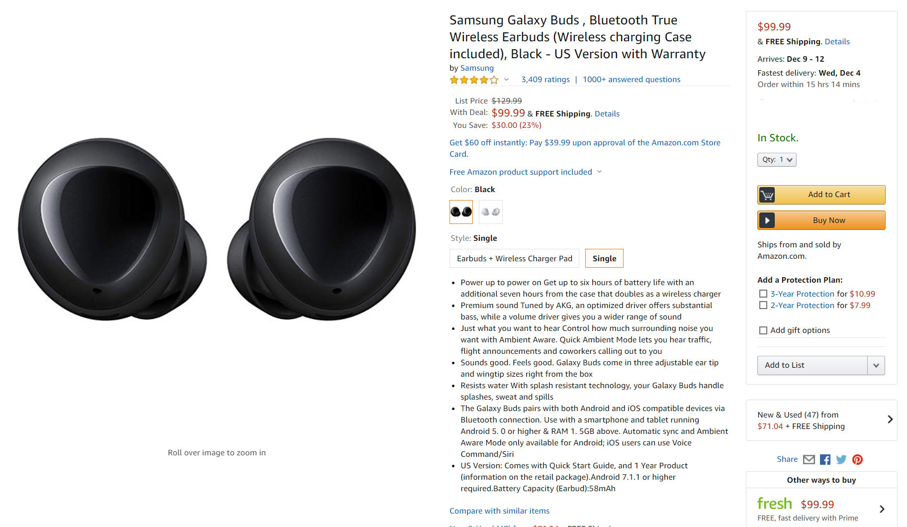Image resolution: width=907 pixels, height=527 pixels.
Task: Click the play arrow icon on Buy Now
Action: point(767,220)
